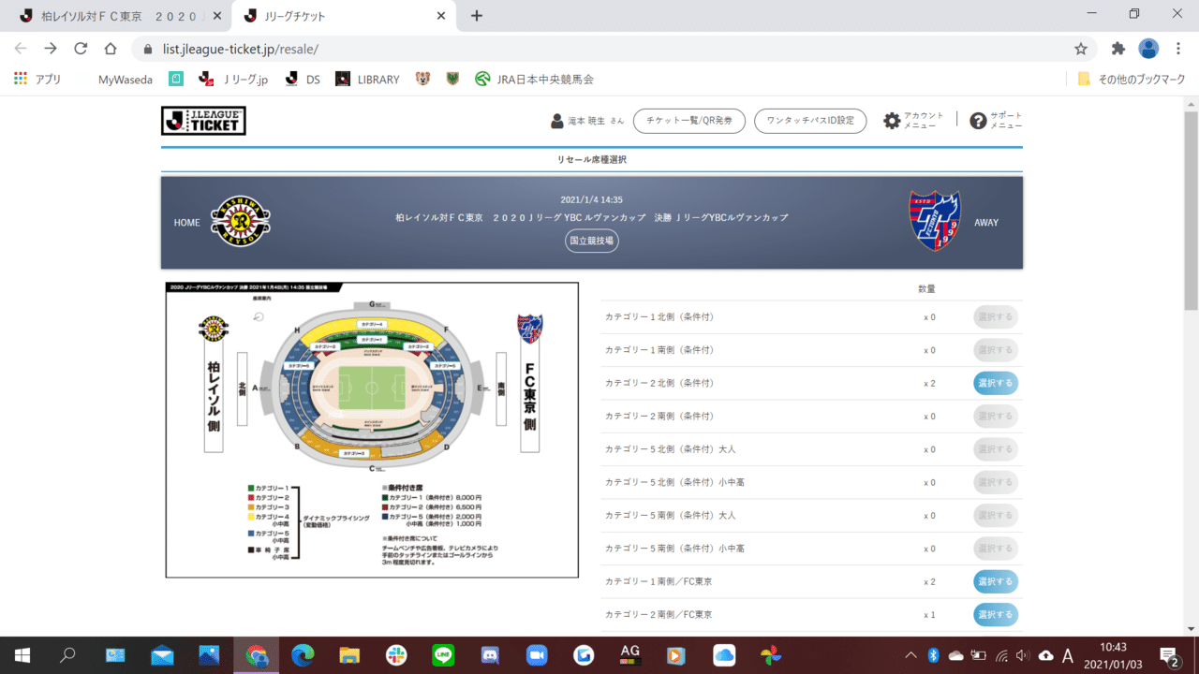Image resolution: width=1199 pixels, height=674 pixels.
Task: Open the Windows Start menu
Action: (22, 654)
